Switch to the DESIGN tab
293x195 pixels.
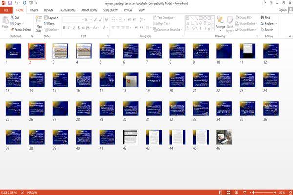point(48,10)
